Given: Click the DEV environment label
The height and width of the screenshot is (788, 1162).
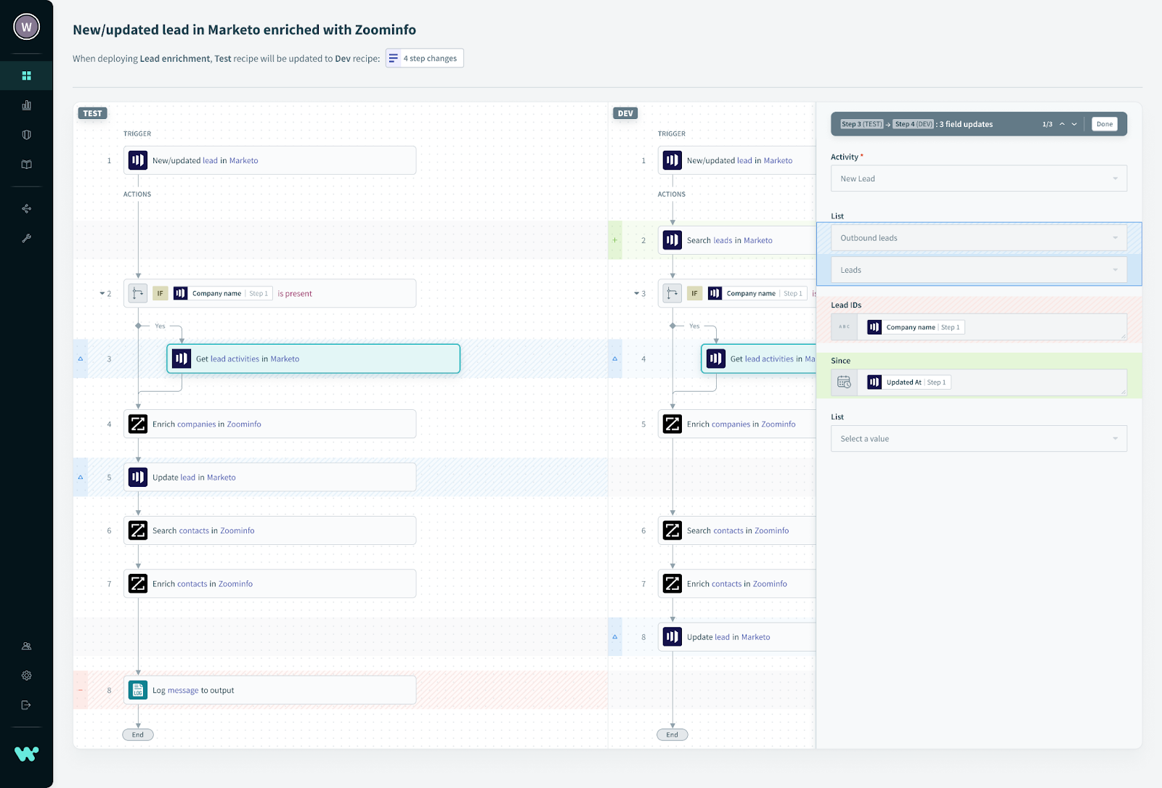Looking at the screenshot, I should 625,113.
